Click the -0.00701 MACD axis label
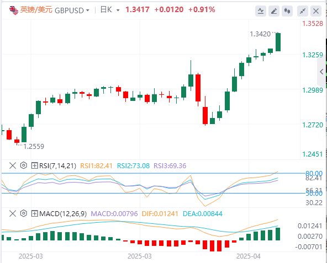The image size is (327, 263). click(x=309, y=247)
